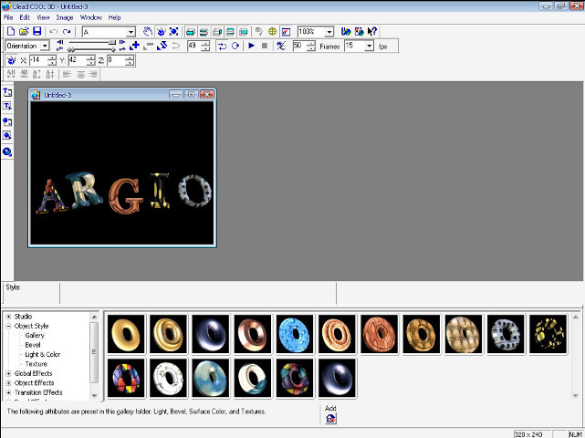Align text to the left
This screenshot has width=585, height=438.
(67, 74)
